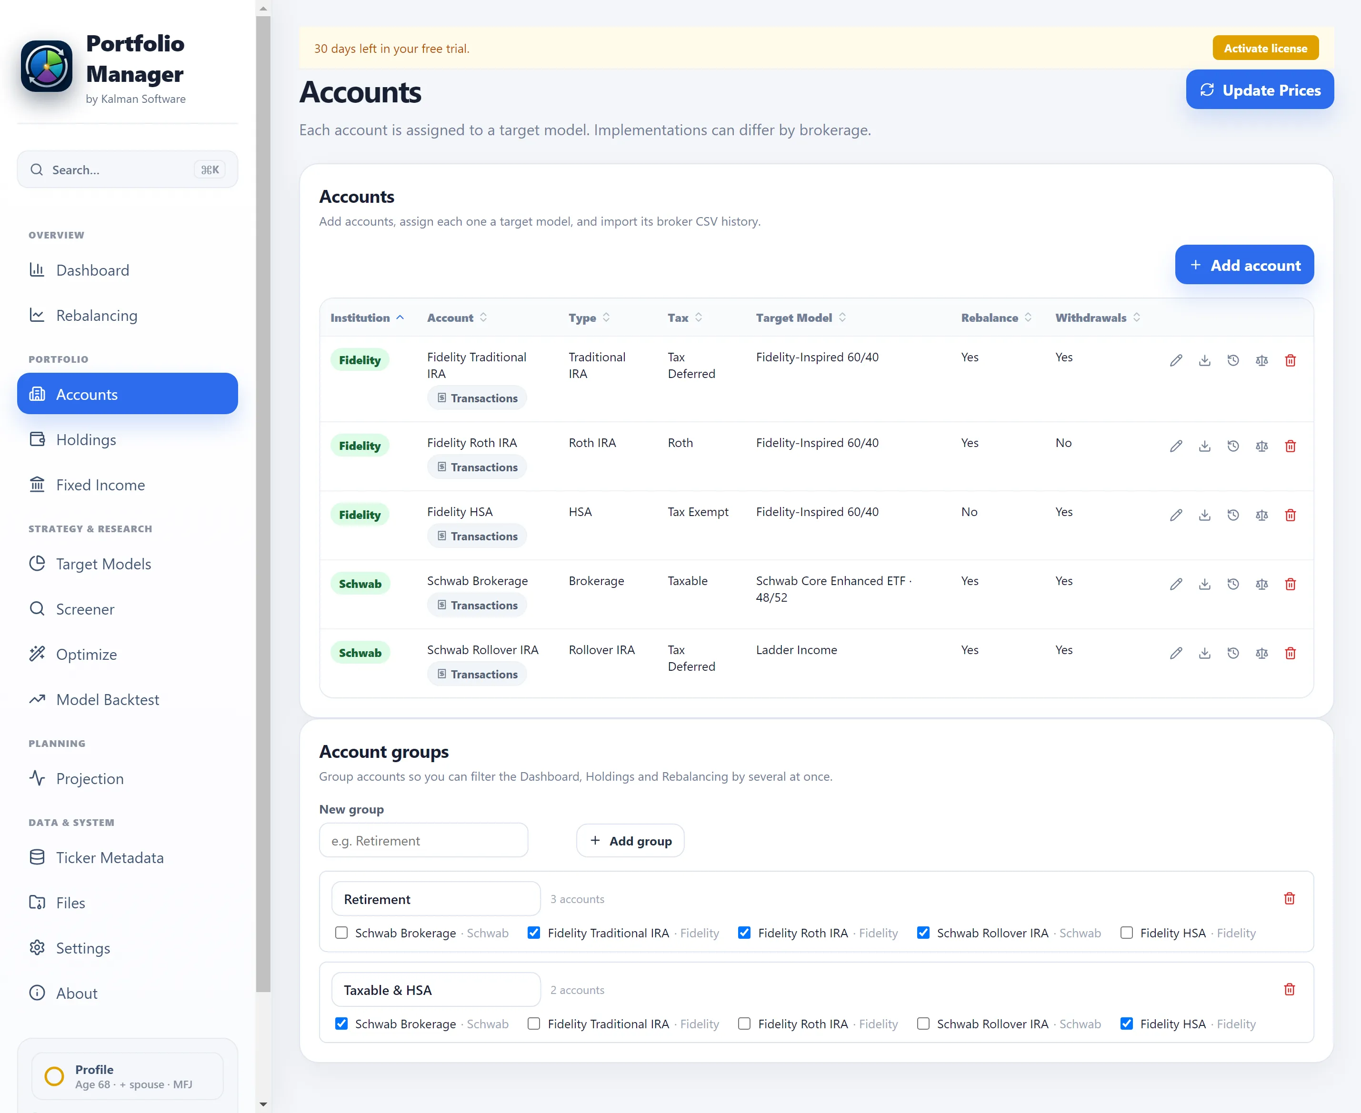Click the Portfolio Manager app logo
The width and height of the screenshot is (1361, 1113).
pyautogui.click(x=46, y=66)
